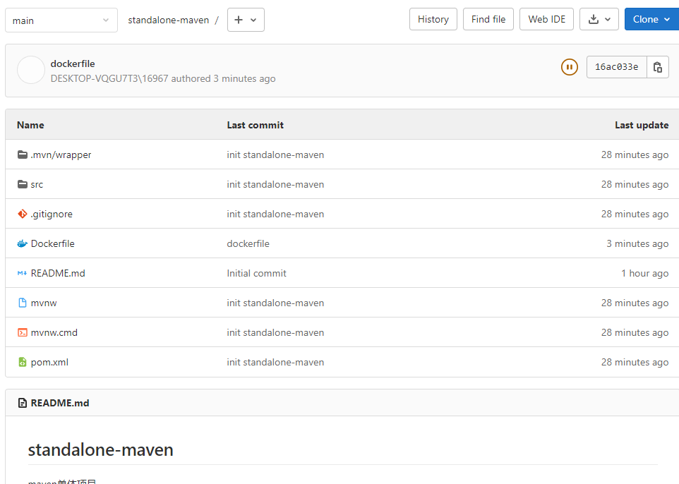This screenshot has height=484, width=679.
Task: Open the mvnw file
Action: pyautogui.click(x=44, y=303)
